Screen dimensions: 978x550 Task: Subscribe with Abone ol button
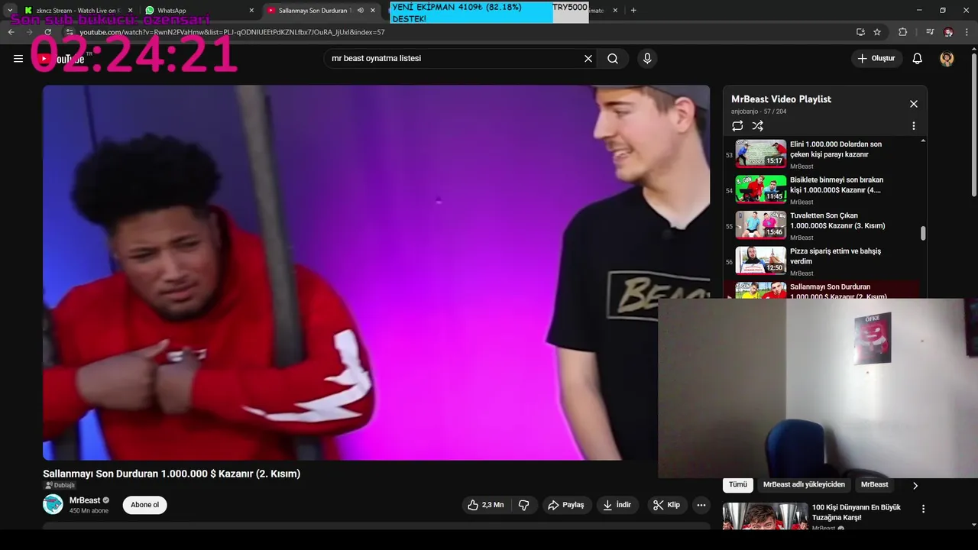pos(144,505)
